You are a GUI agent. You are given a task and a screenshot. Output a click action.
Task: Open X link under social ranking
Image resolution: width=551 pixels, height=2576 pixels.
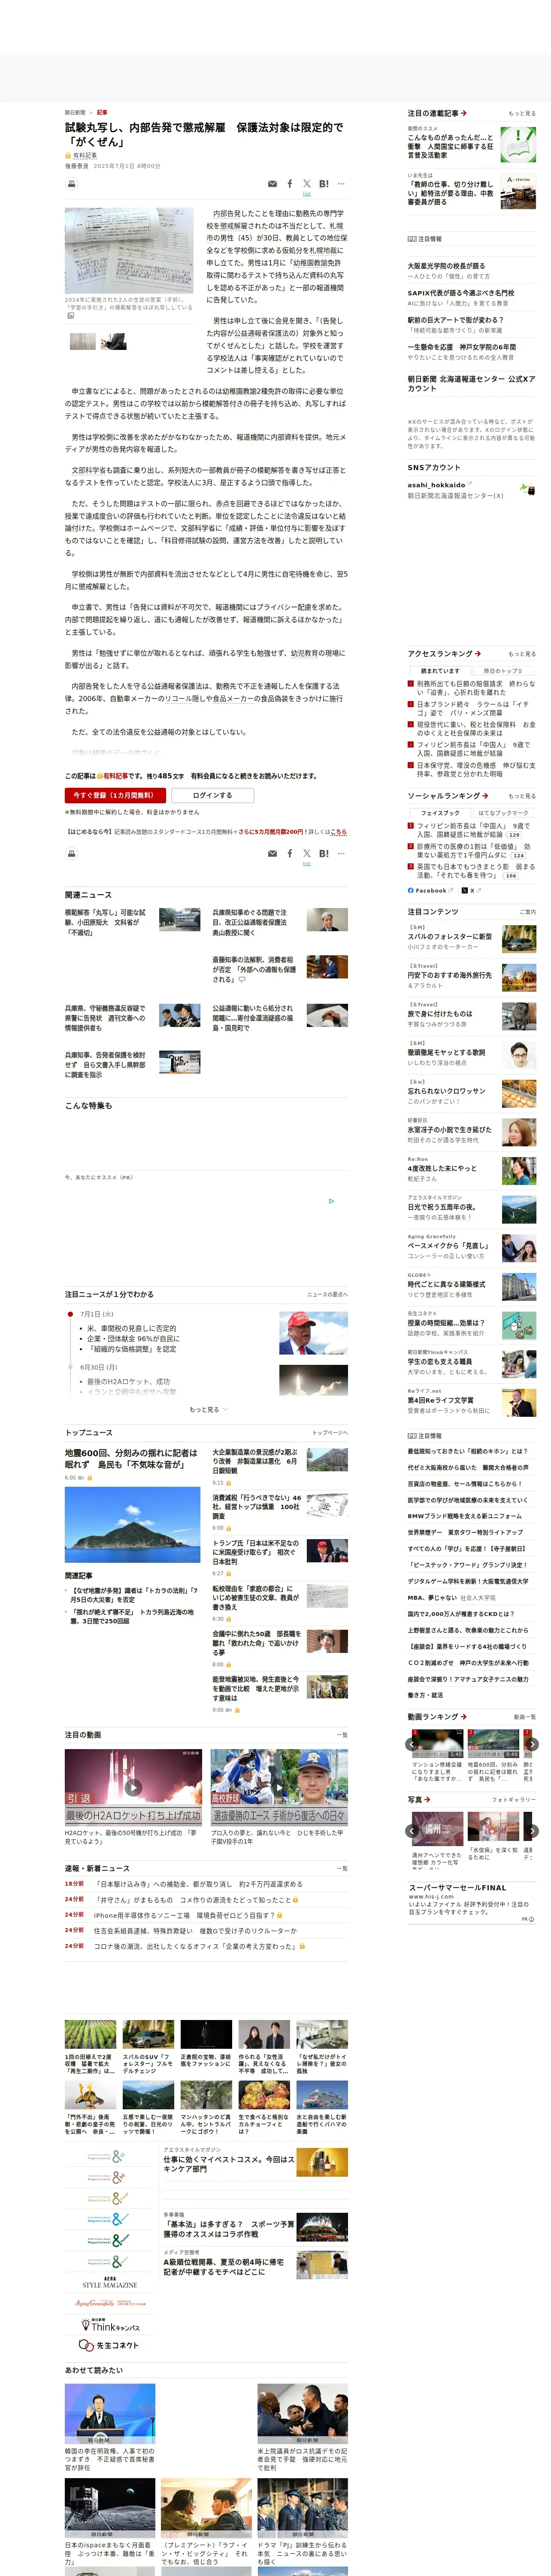tap(471, 890)
